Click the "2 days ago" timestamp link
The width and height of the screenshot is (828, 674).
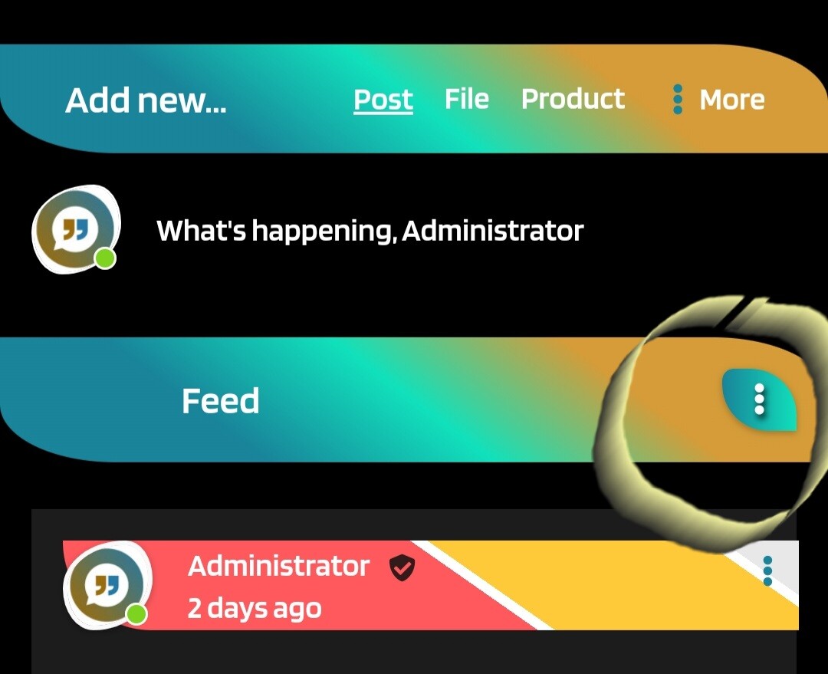click(255, 608)
